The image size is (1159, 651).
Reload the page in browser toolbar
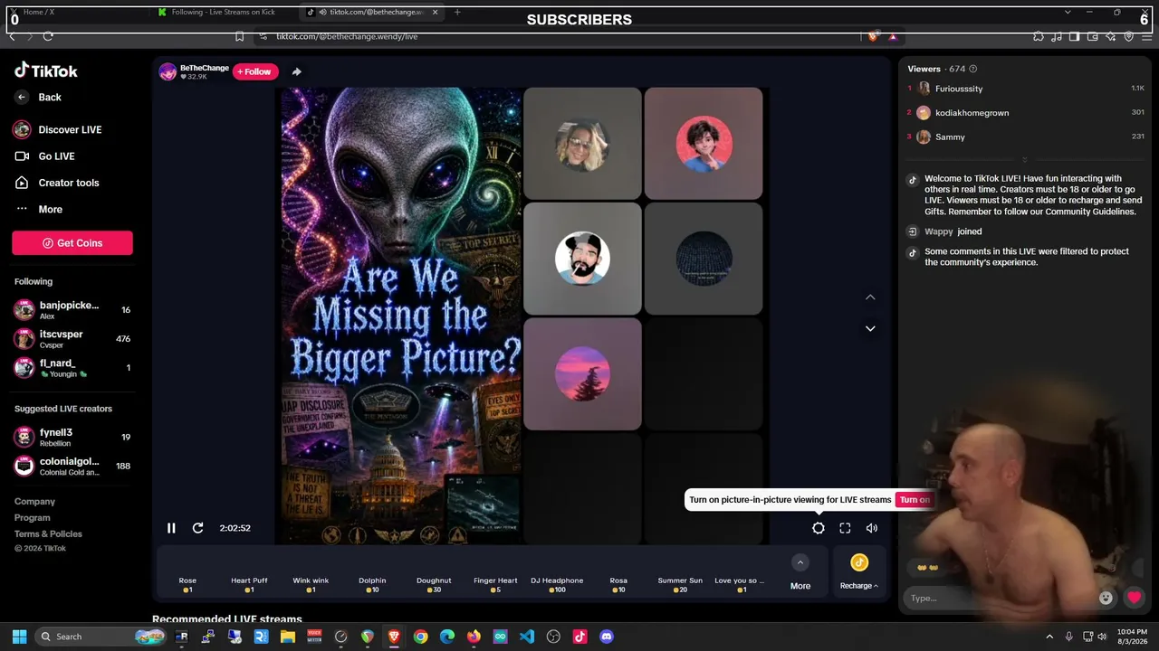(x=48, y=36)
